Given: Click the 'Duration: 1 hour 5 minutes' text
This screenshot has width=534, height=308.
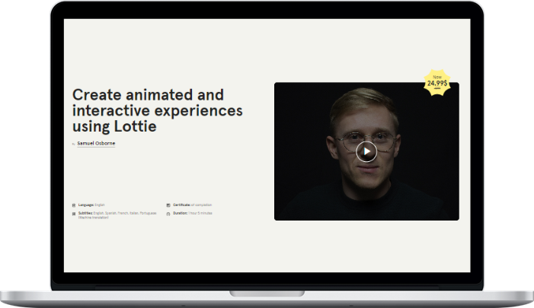Looking at the screenshot, I should (x=193, y=213).
